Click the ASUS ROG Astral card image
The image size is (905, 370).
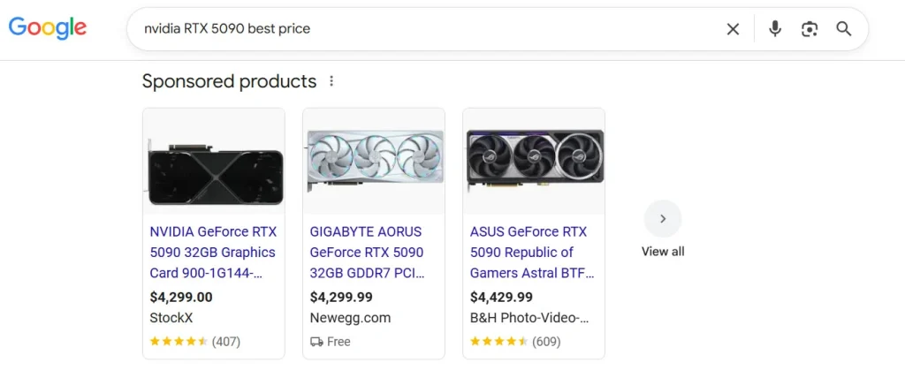click(534, 162)
